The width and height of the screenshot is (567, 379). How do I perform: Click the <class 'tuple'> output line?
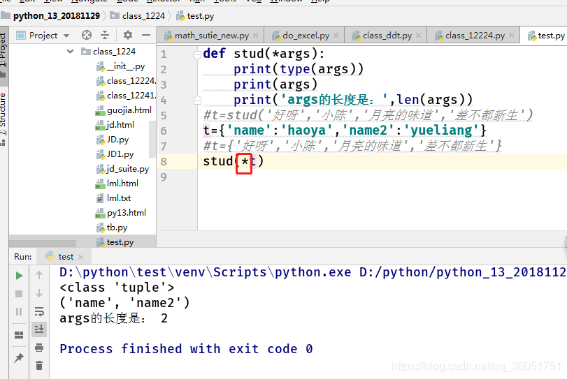[117, 288]
